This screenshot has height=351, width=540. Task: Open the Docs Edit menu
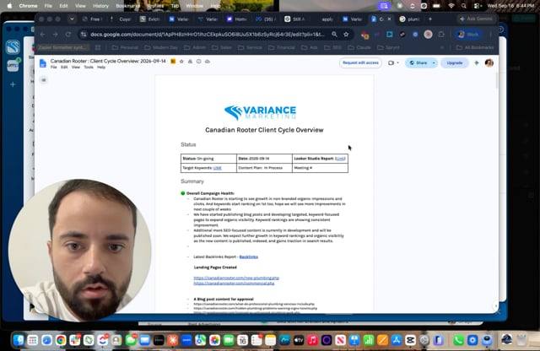[64, 67]
